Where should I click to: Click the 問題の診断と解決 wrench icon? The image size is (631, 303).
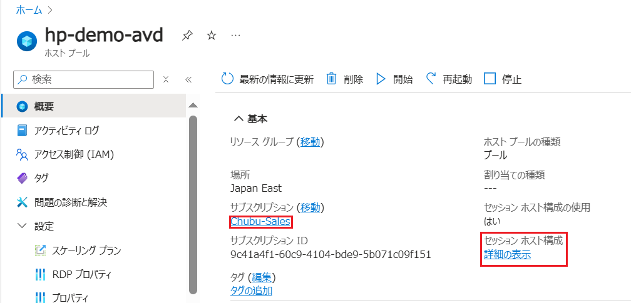click(x=22, y=202)
